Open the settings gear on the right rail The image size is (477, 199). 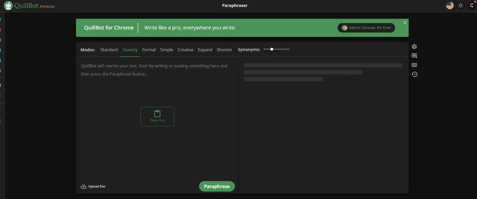(414, 47)
